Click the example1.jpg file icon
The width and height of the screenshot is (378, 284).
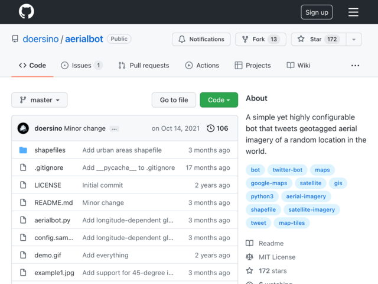[x=23, y=272]
